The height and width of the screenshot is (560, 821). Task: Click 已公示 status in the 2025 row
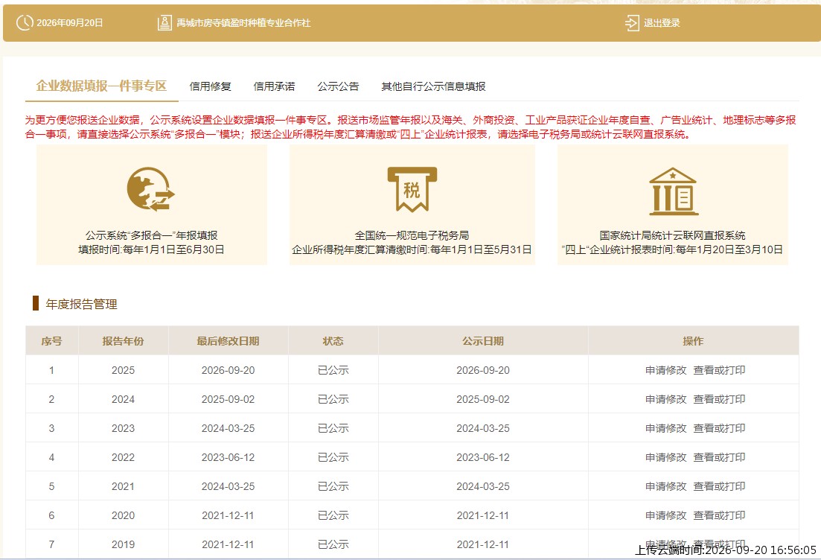click(x=333, y=370)
